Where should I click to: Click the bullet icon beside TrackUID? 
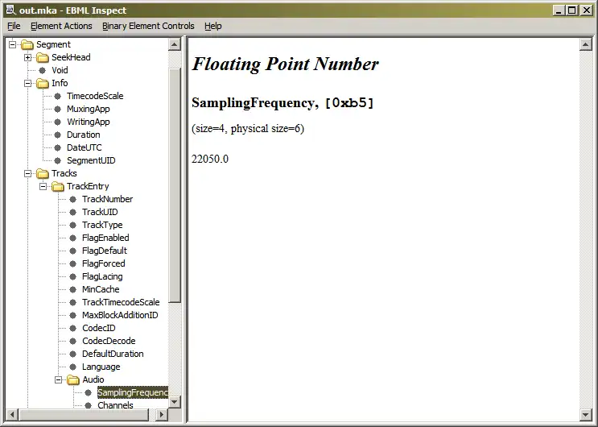(x=73, y=213)
